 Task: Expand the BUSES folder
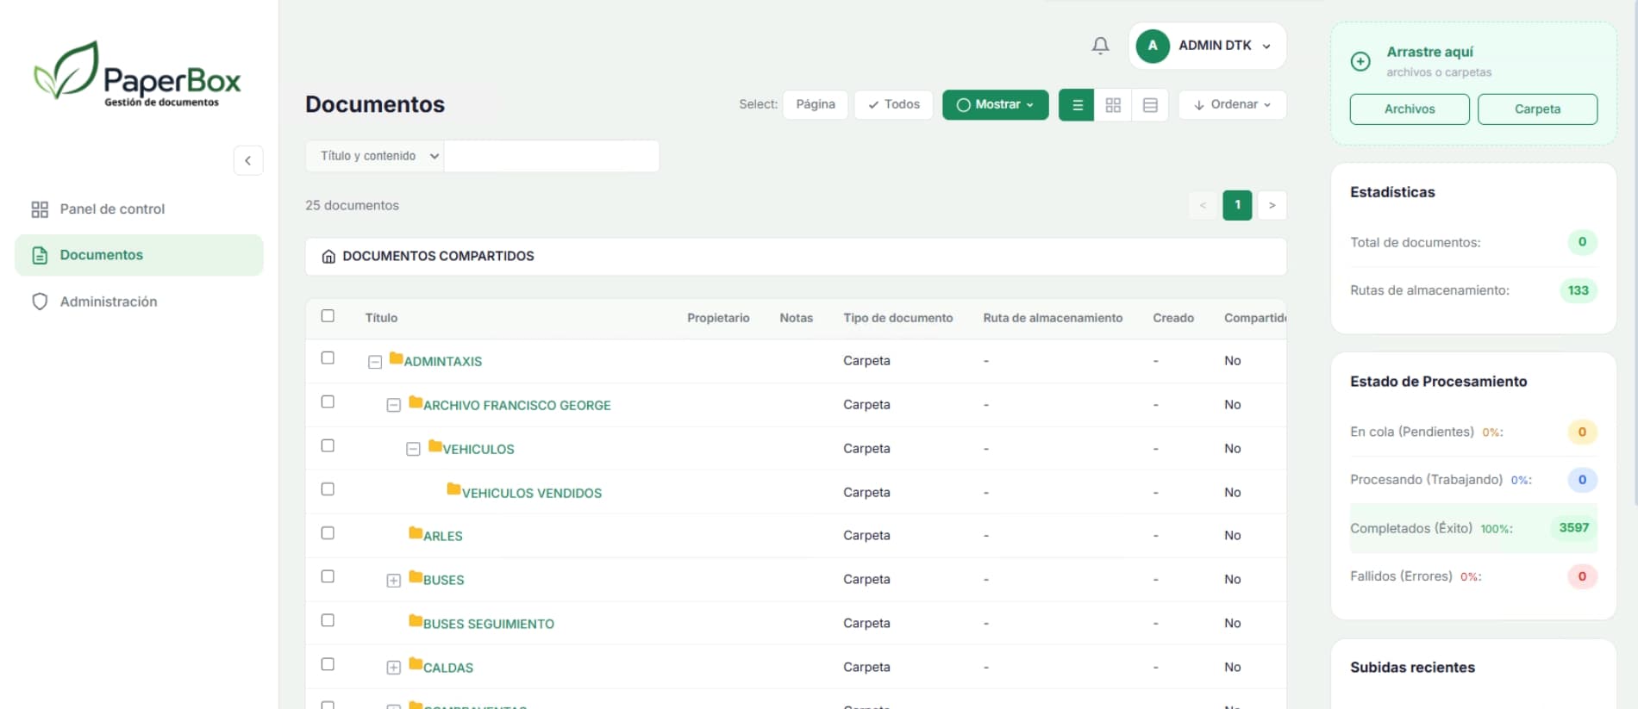tap(394, 581)
